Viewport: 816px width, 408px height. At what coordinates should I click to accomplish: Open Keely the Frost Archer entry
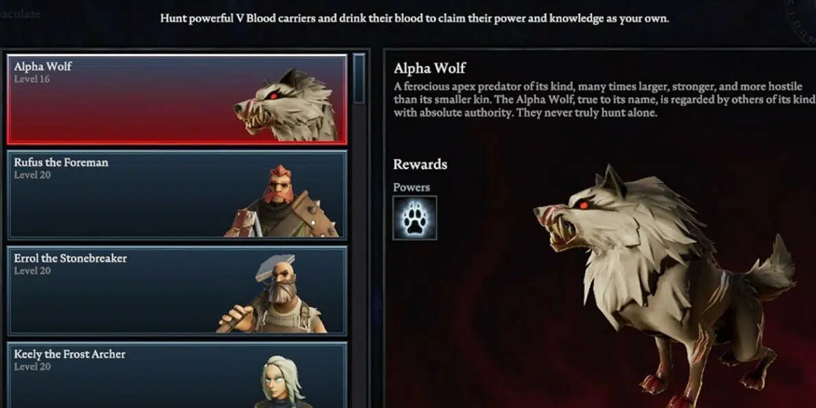177,375
